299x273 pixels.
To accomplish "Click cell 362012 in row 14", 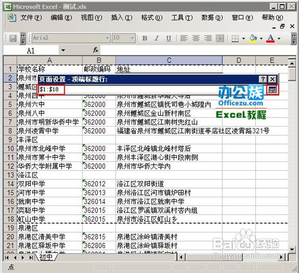I will click(99, 184).
